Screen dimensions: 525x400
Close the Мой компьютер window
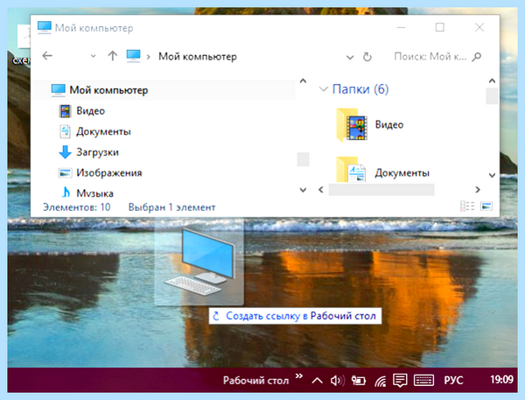[479, 27]
